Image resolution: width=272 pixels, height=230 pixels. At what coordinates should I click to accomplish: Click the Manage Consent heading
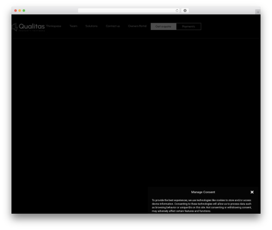(203, 192)
